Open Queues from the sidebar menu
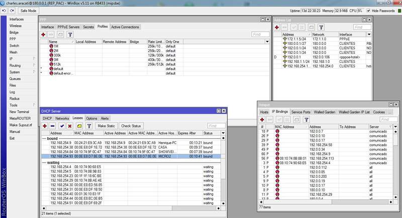This screenshot has width=402, height=218. click(15, 79)
